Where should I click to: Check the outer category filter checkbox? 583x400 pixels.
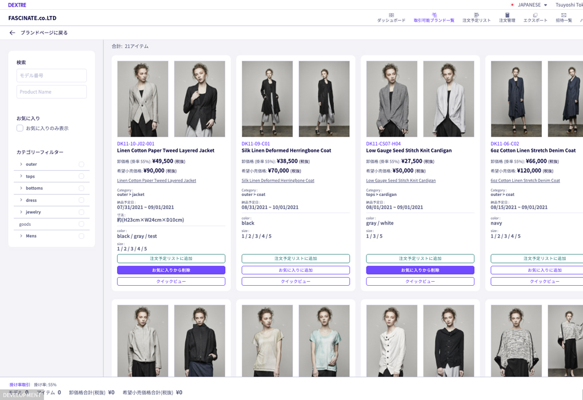pyautogui.click(x=81, y=164)
